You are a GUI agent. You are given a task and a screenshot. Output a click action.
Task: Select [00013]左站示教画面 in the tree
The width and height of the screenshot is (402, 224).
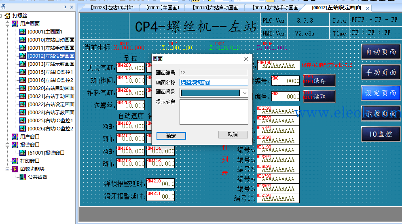[51, 64]
